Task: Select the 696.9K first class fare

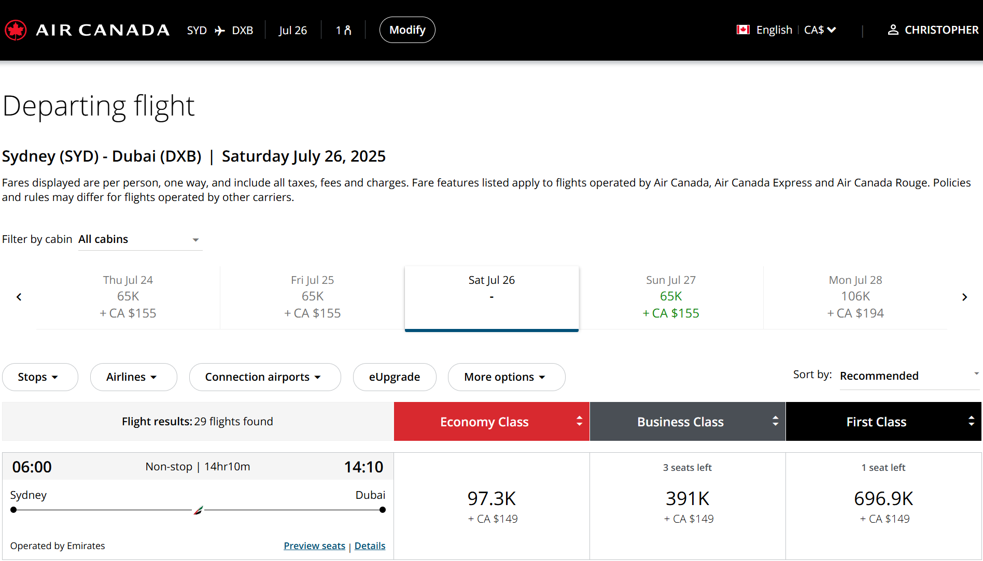Action: click(883, 506)
